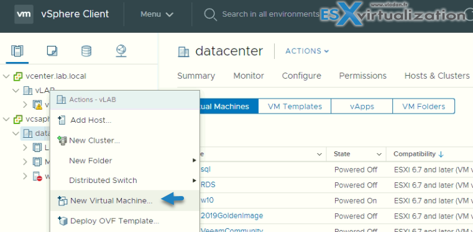Open the Hosts and Clusters inventory view icon
This screenshot has height=232, width=473.
coord(17,51)
